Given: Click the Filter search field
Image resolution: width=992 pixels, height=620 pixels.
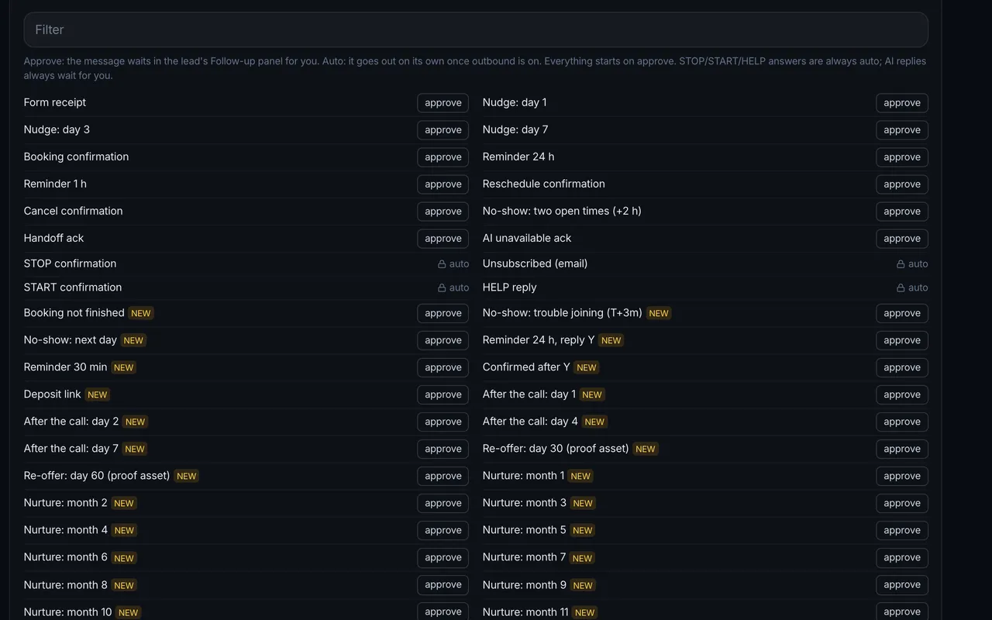Looking at the screenshot, I should point(476,29).
